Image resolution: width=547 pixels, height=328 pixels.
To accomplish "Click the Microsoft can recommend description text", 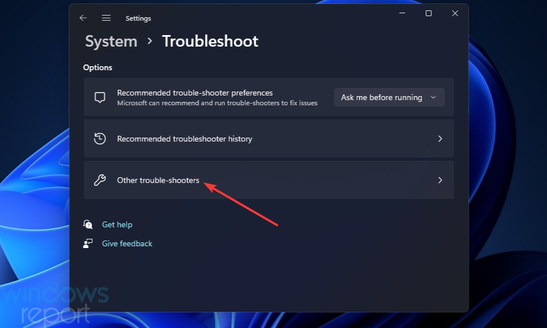I will 217,103.
